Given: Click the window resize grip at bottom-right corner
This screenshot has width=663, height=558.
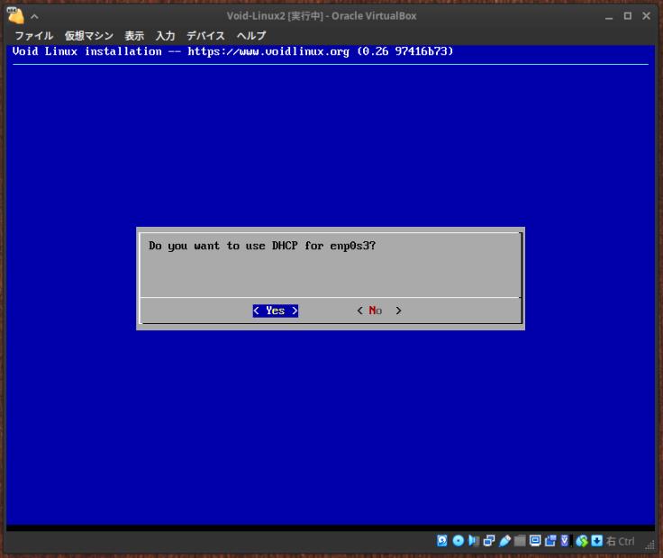Looking at the screenshot, I should click(650, 544).
